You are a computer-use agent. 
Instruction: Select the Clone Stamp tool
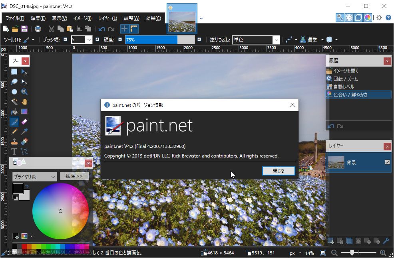[x=14, y=142]
